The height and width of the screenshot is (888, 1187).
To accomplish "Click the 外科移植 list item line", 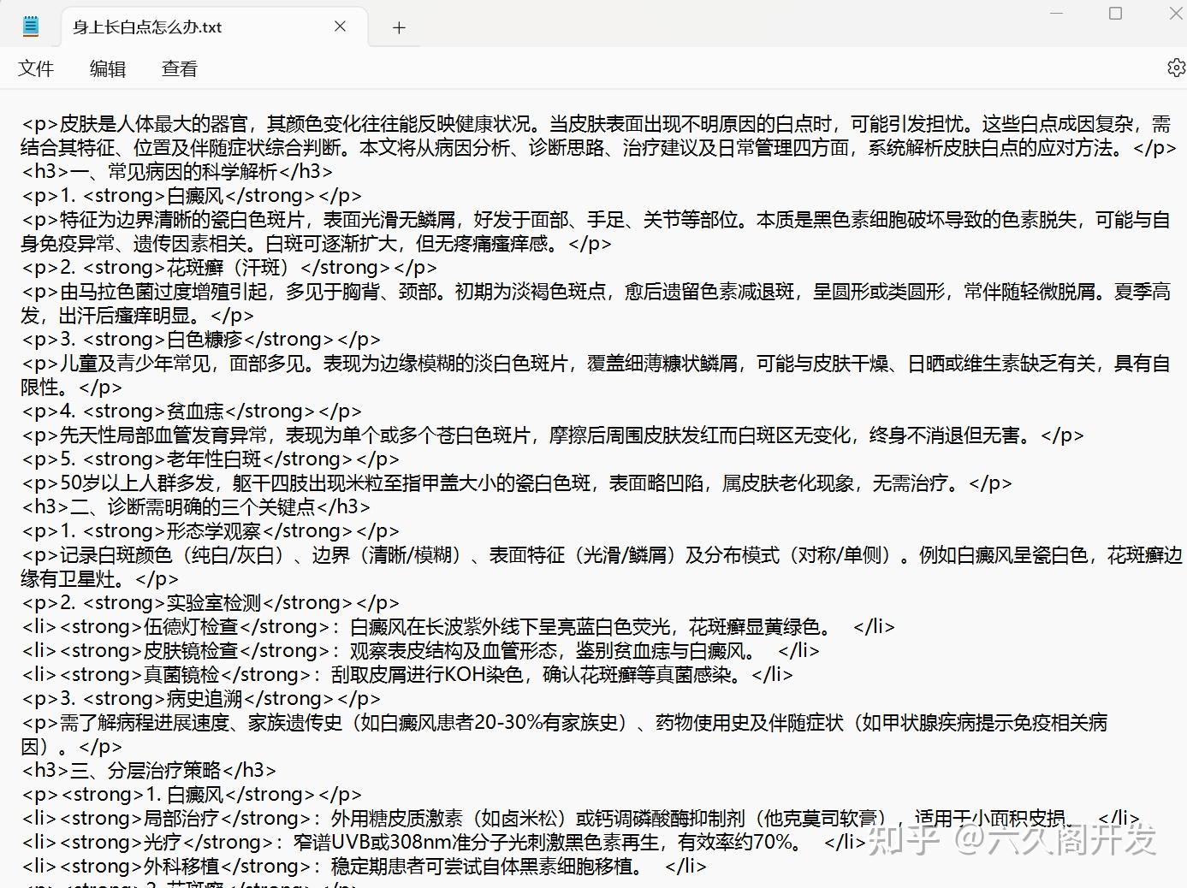I will pyautogui.click(x=365, y=866).
